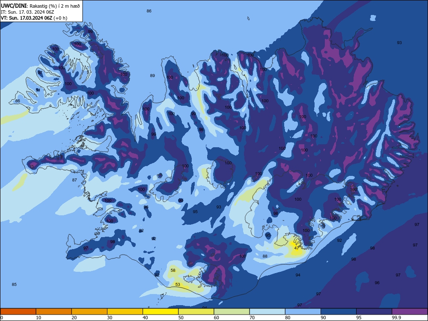Click the purple legend swatch above 99.9
The width and height of the screenshot is (428, 321).
point(410,312)
